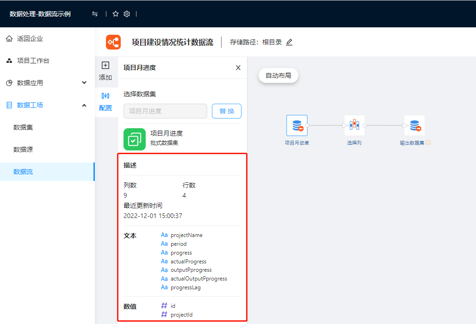Image resolution: width=476 pixels, height=324 pixels.
Task: Go to 数据集 in sidebar
Action: pyautogui.click(x=23, y=127)
